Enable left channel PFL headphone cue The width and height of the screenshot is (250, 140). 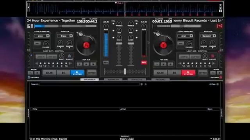coord(106,62)
